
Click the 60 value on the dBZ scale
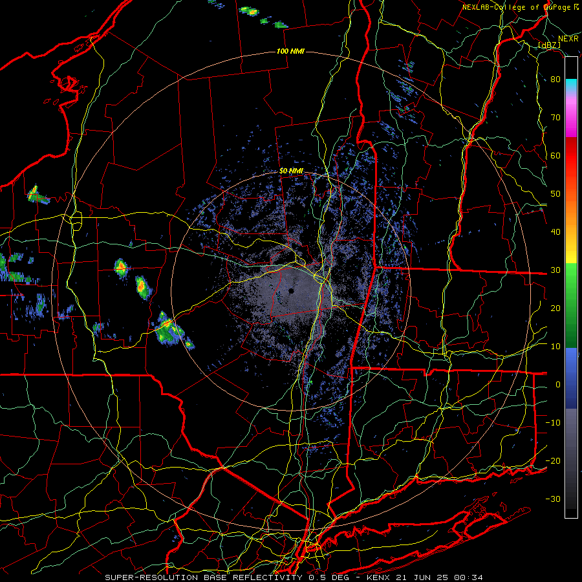tap(555, 155)
